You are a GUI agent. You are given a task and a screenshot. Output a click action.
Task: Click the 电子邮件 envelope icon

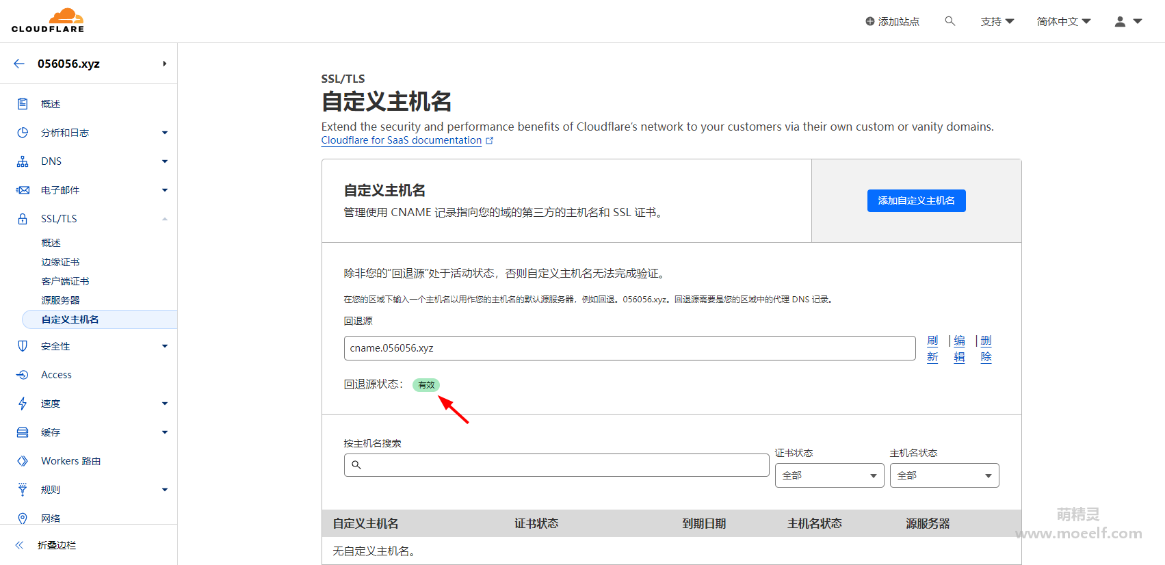pos(23,190)
